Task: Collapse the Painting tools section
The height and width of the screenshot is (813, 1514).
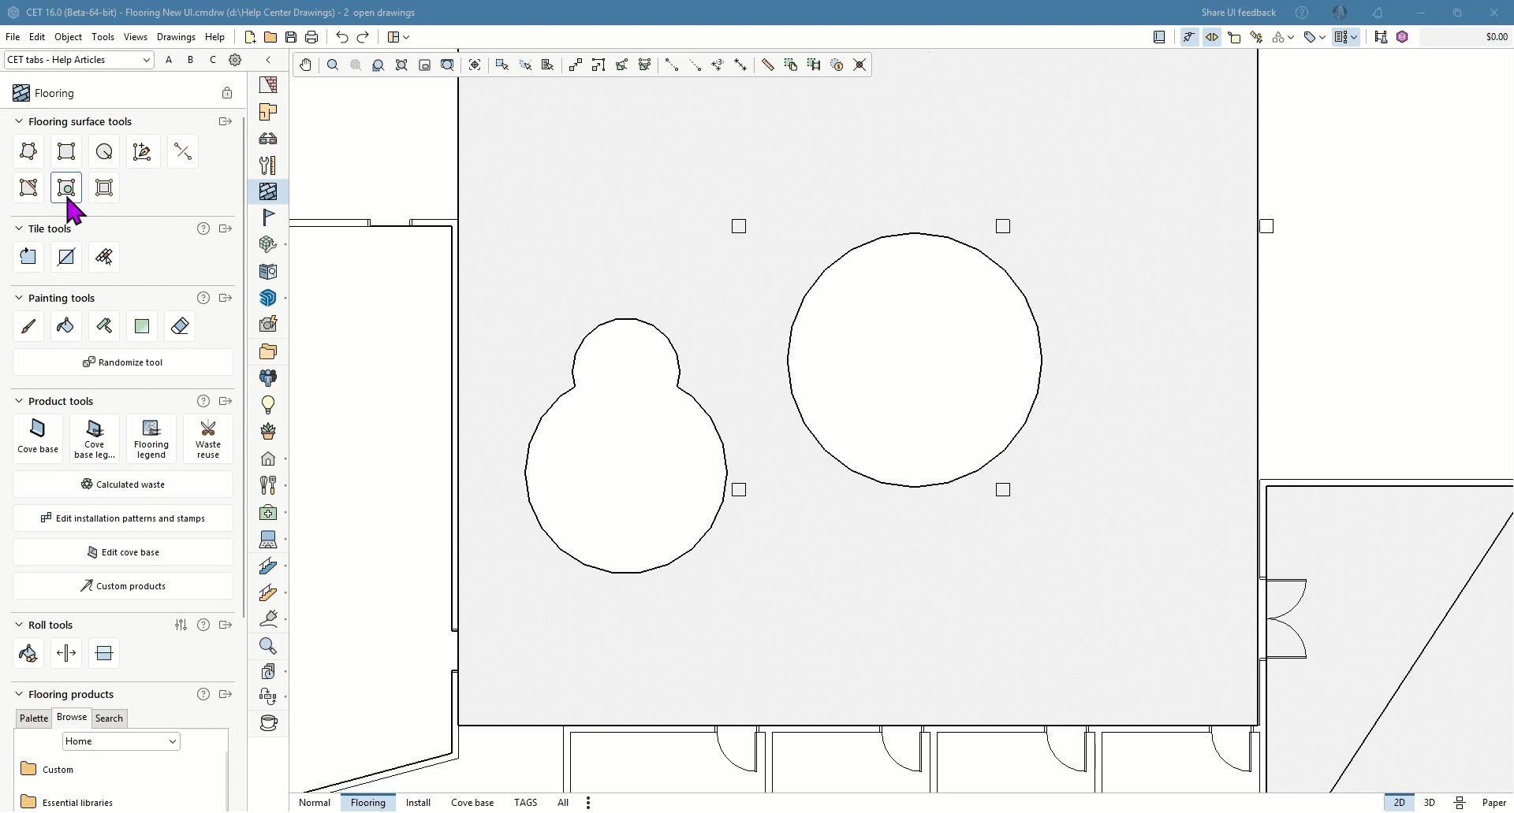Action: point(19,298)
